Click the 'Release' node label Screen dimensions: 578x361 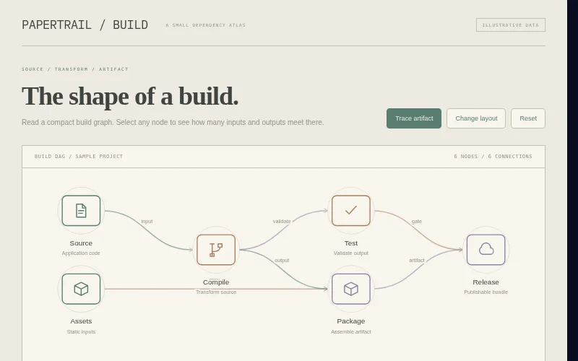point(486,282)
